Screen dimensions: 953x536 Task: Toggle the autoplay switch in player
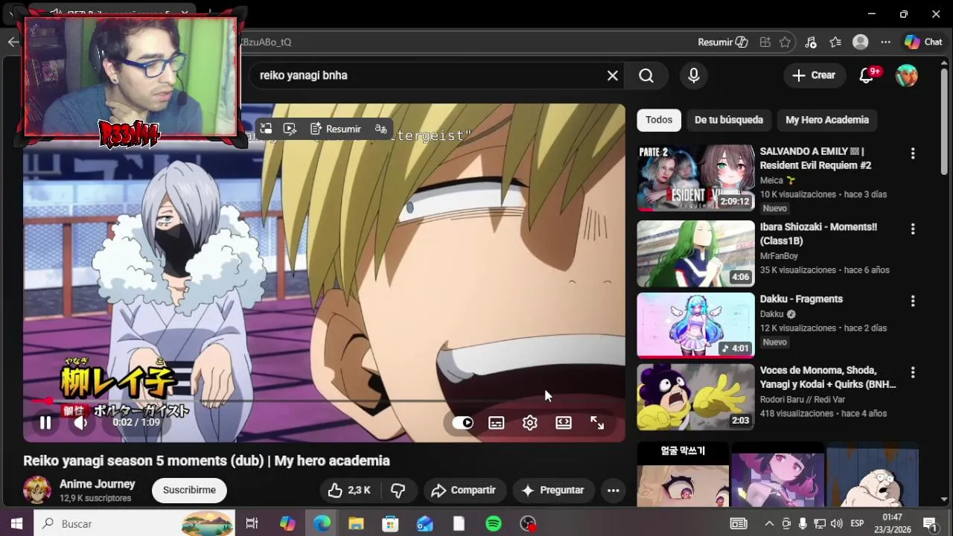(462, 423)
